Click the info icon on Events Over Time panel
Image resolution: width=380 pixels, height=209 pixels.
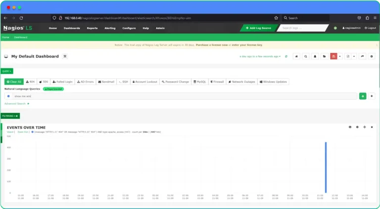350,127
